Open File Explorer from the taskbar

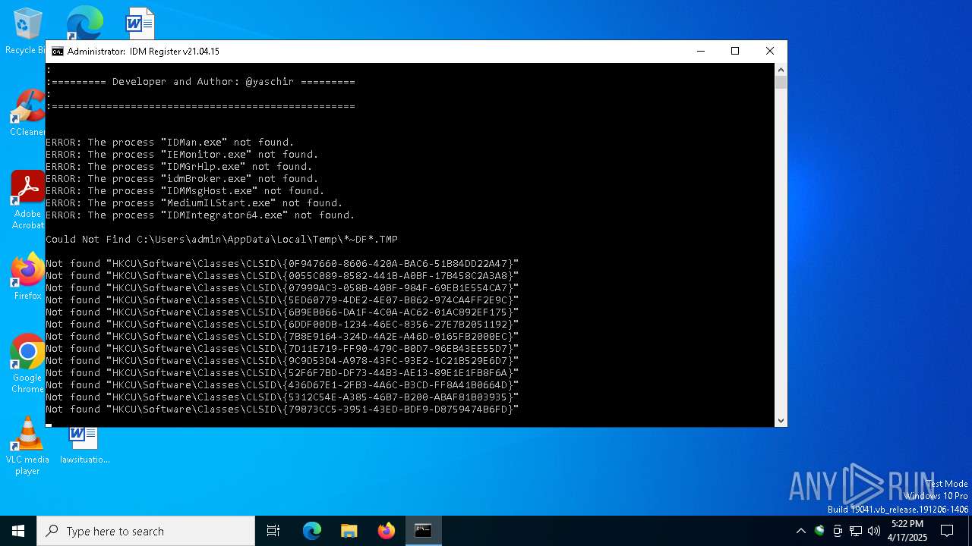pyautogui.click(x=349, y=531)
